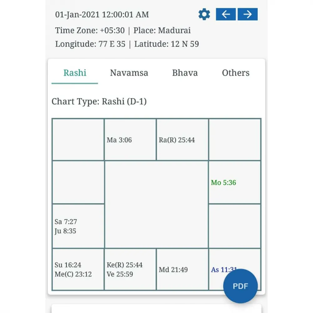Viewport: 313px width, 313px height.
Task: Switch to the Rashi tab
Action: [x=75, y=73]
